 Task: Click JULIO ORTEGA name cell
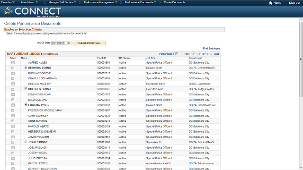[37, 158]
